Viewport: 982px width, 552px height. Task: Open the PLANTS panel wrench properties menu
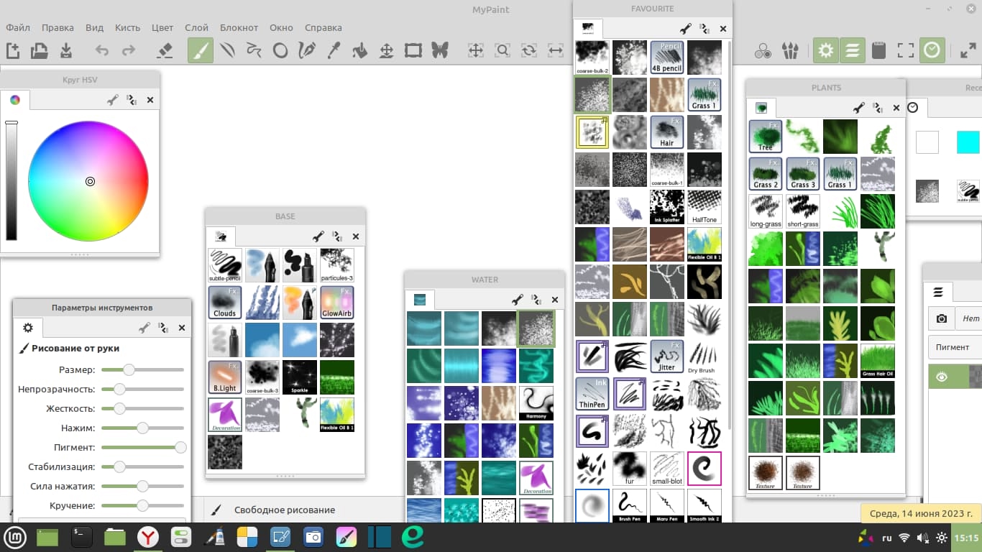point(858,108)
